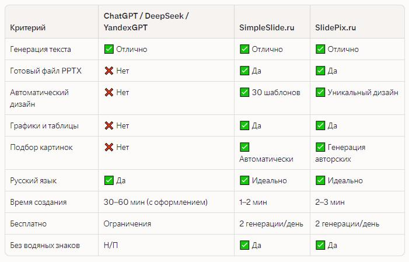Click red cross in Автоматический дизайн row

click(109, 92)
